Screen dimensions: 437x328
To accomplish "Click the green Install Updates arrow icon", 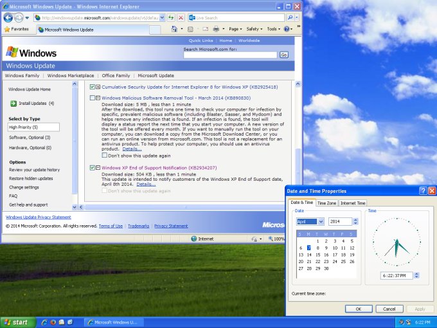I will (x=13, y=104).
